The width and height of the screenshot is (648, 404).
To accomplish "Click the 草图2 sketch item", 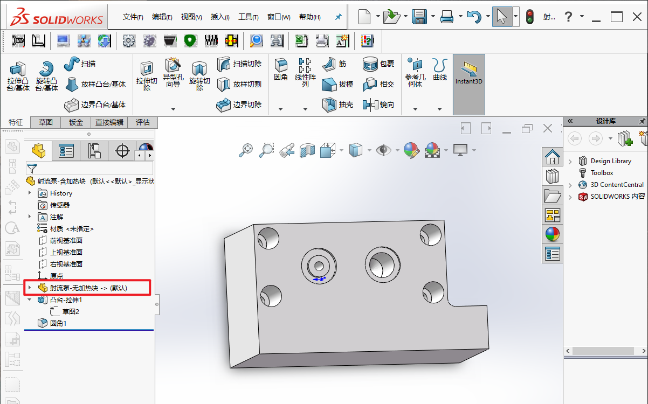I will tap(71, 311).
